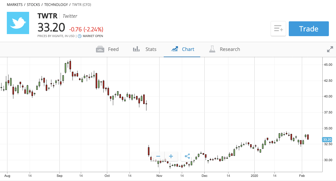Zoom in chart with plus button
This screenshot has width=336, height=181.
pyautogui.click(x=171, y=156)
